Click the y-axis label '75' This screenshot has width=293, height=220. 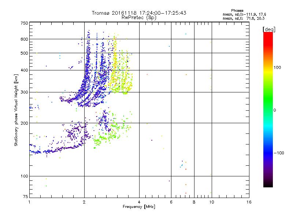pyautogui.click(x=26, y=197)
